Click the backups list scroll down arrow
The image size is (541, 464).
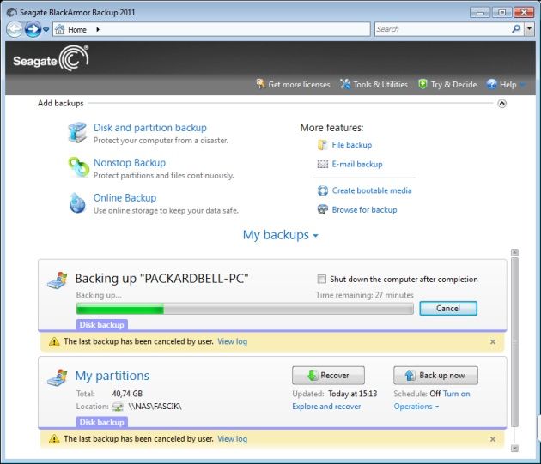(x=514, y=449)
